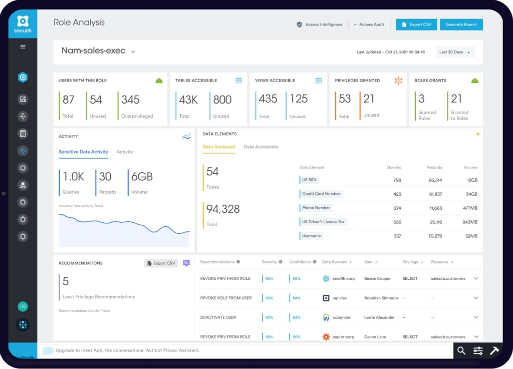513x369 pixels.
Task: Switch to Sensitive Data Activity tab
Action: (84, 152)
